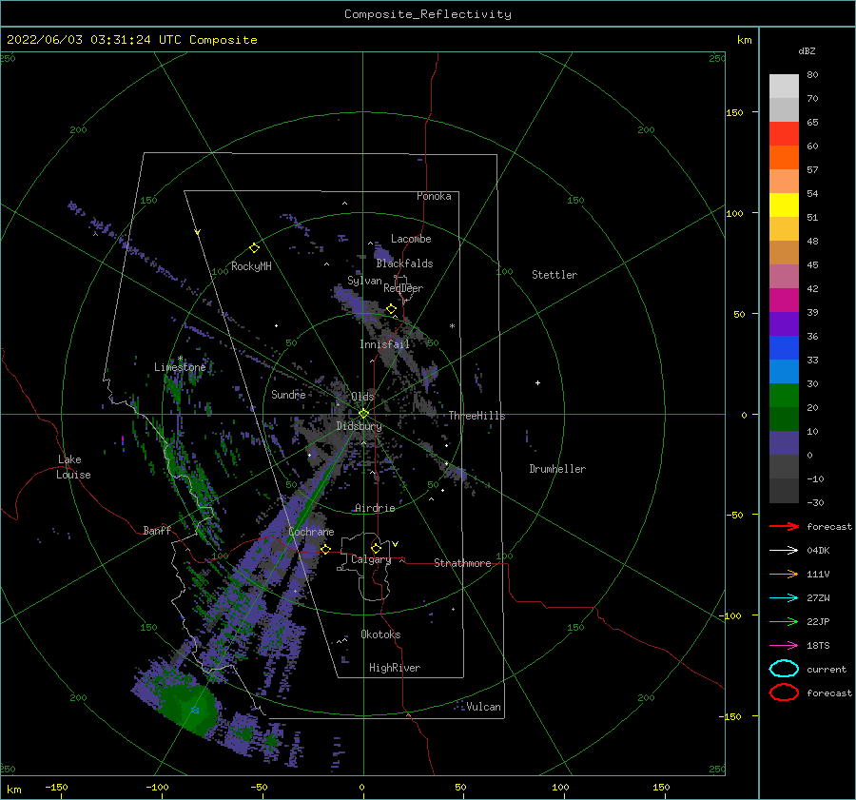Image resolution: width=856 pixels, height=800 pixels.
Task: Click the white plus marker east of ThreeHills
Action: point(537,382)
